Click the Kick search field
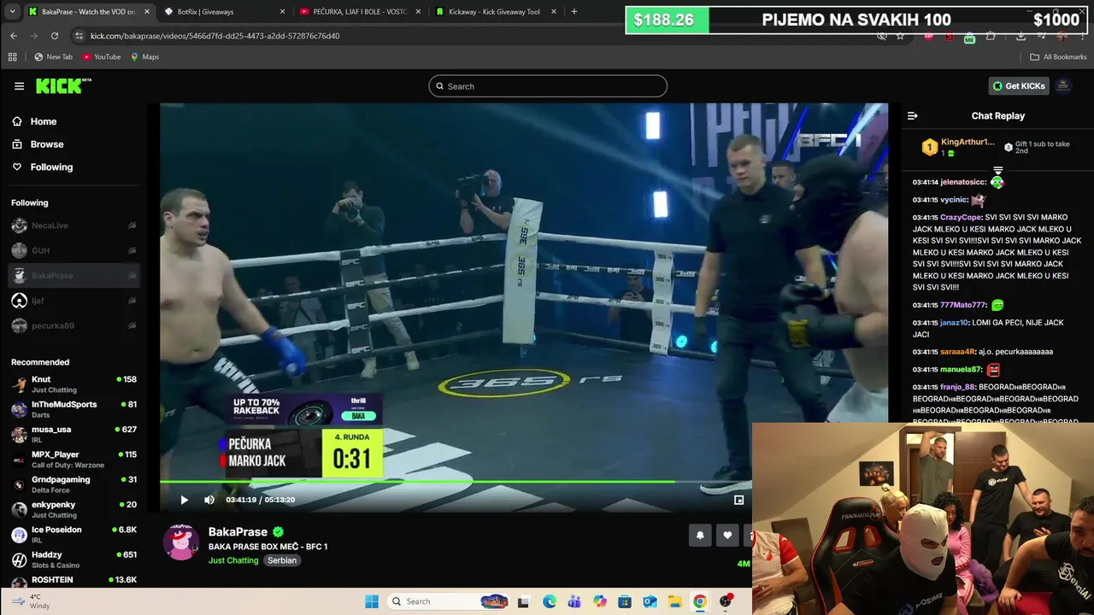 548,86
